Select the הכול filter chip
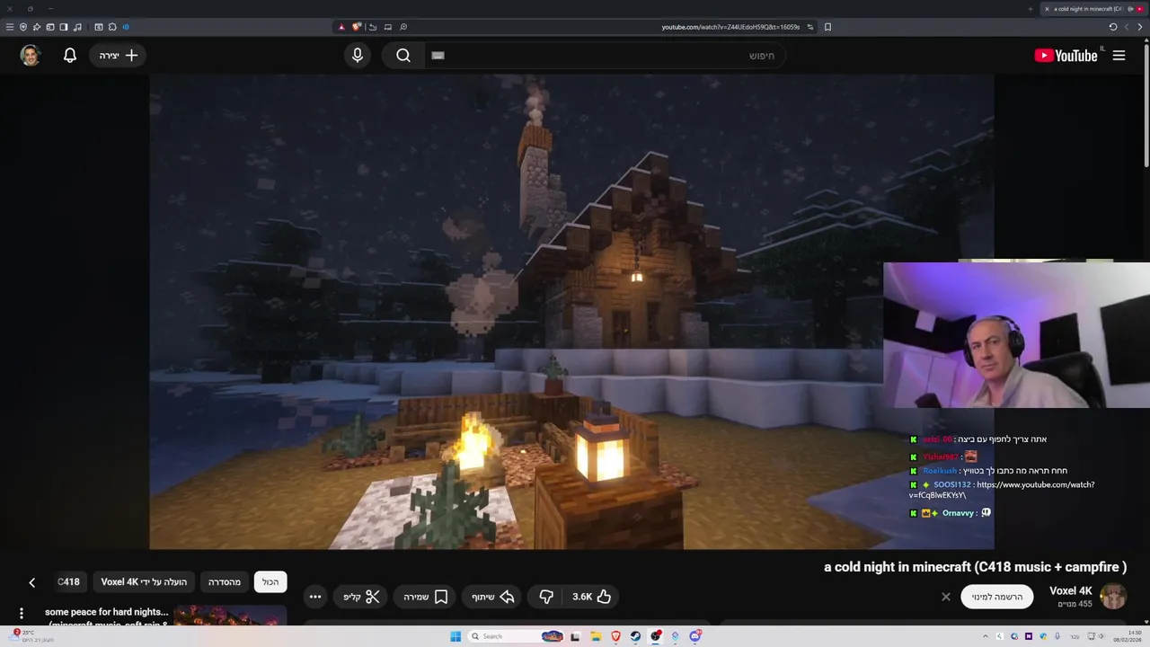 pyautogui.click(x=270, y=582)
